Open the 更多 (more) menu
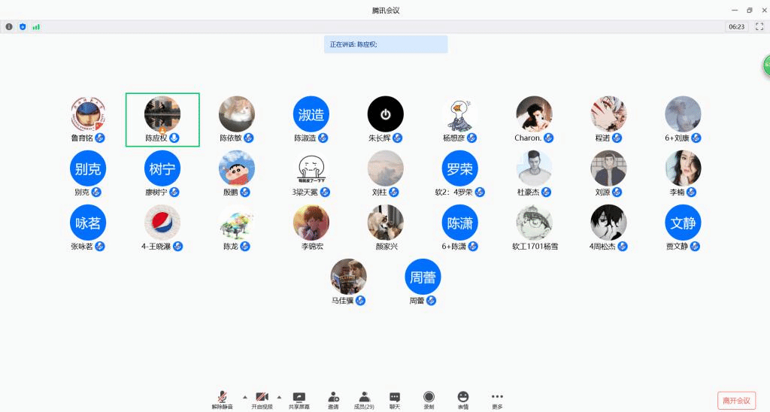 point(497,397)
